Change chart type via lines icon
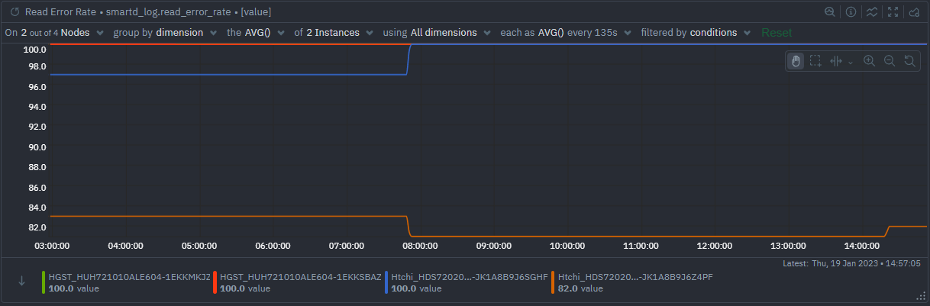This screenshot has width=930, height=306. coord(871,12)
